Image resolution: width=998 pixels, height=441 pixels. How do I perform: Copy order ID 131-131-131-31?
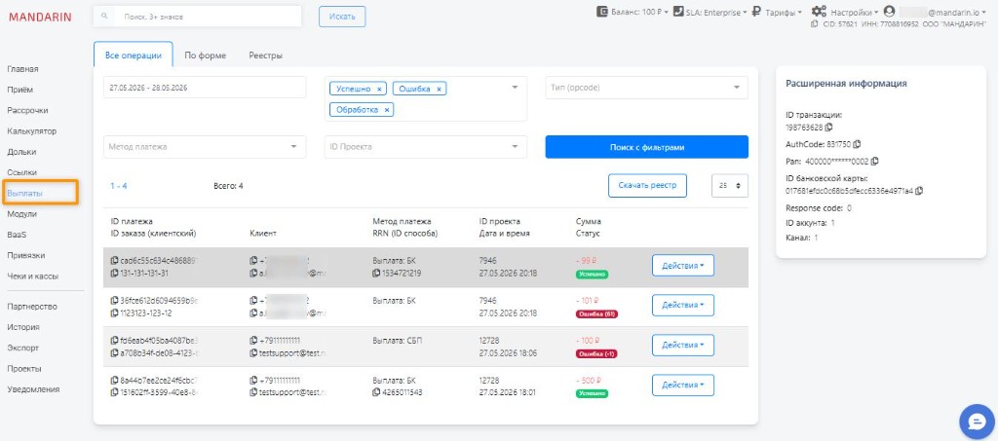[114, 274]
